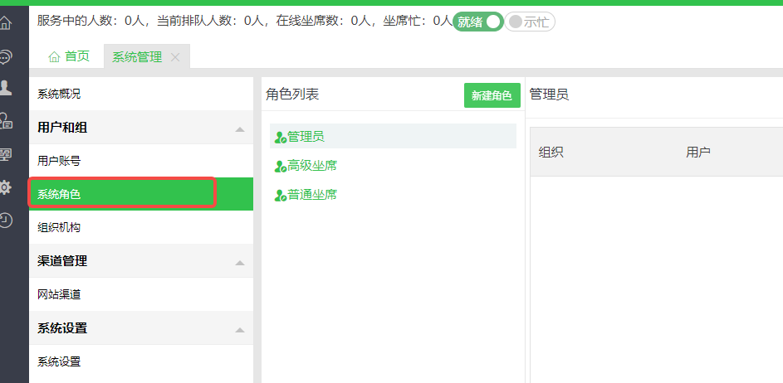The height and width of the screenshot is (383, 783).
Task: Click the 新建角色 button
Action: pos(492,95)
